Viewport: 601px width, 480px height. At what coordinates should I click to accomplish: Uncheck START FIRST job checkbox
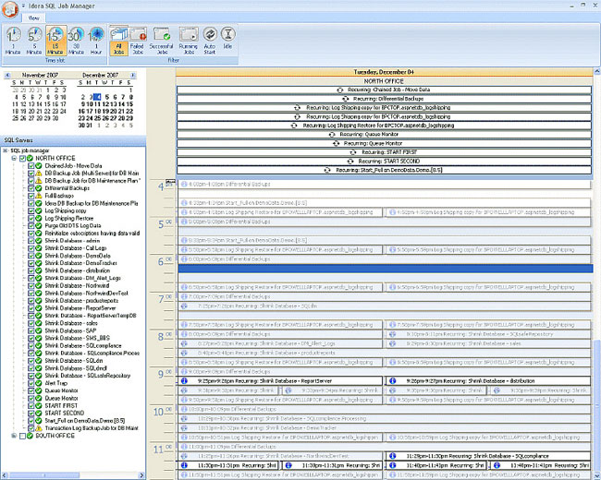tap(31, 405)
